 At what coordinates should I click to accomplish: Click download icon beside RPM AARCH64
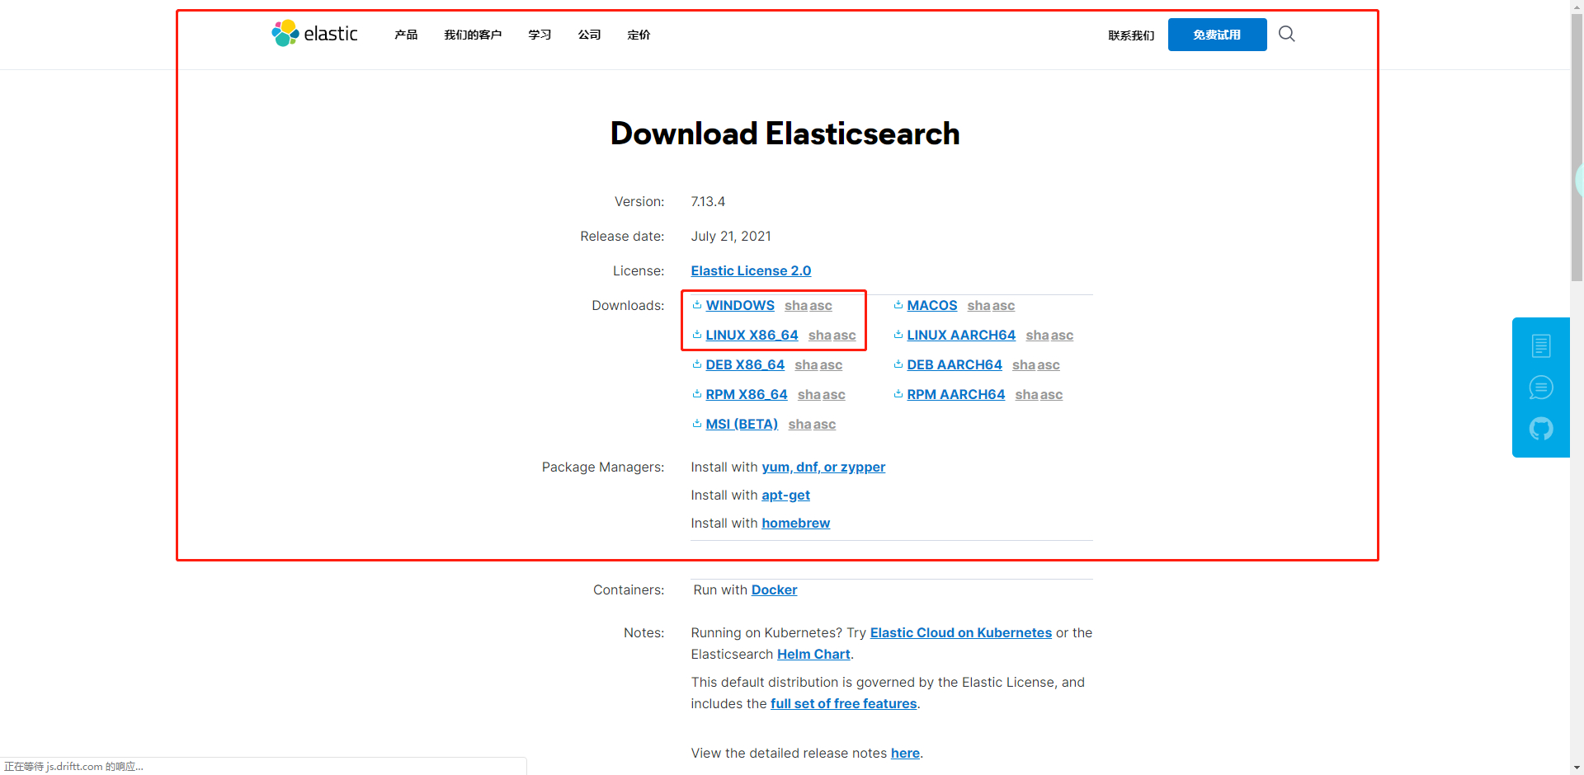pyautogui.click(x=898, y=394)
